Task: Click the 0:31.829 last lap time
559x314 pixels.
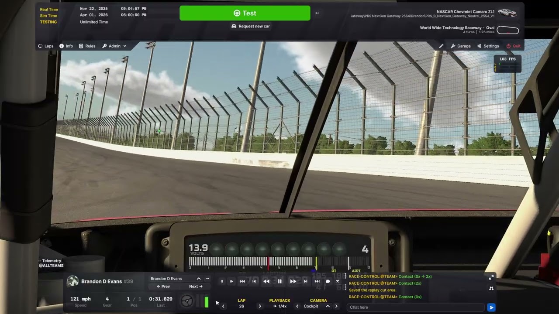Action: (161, 299)
